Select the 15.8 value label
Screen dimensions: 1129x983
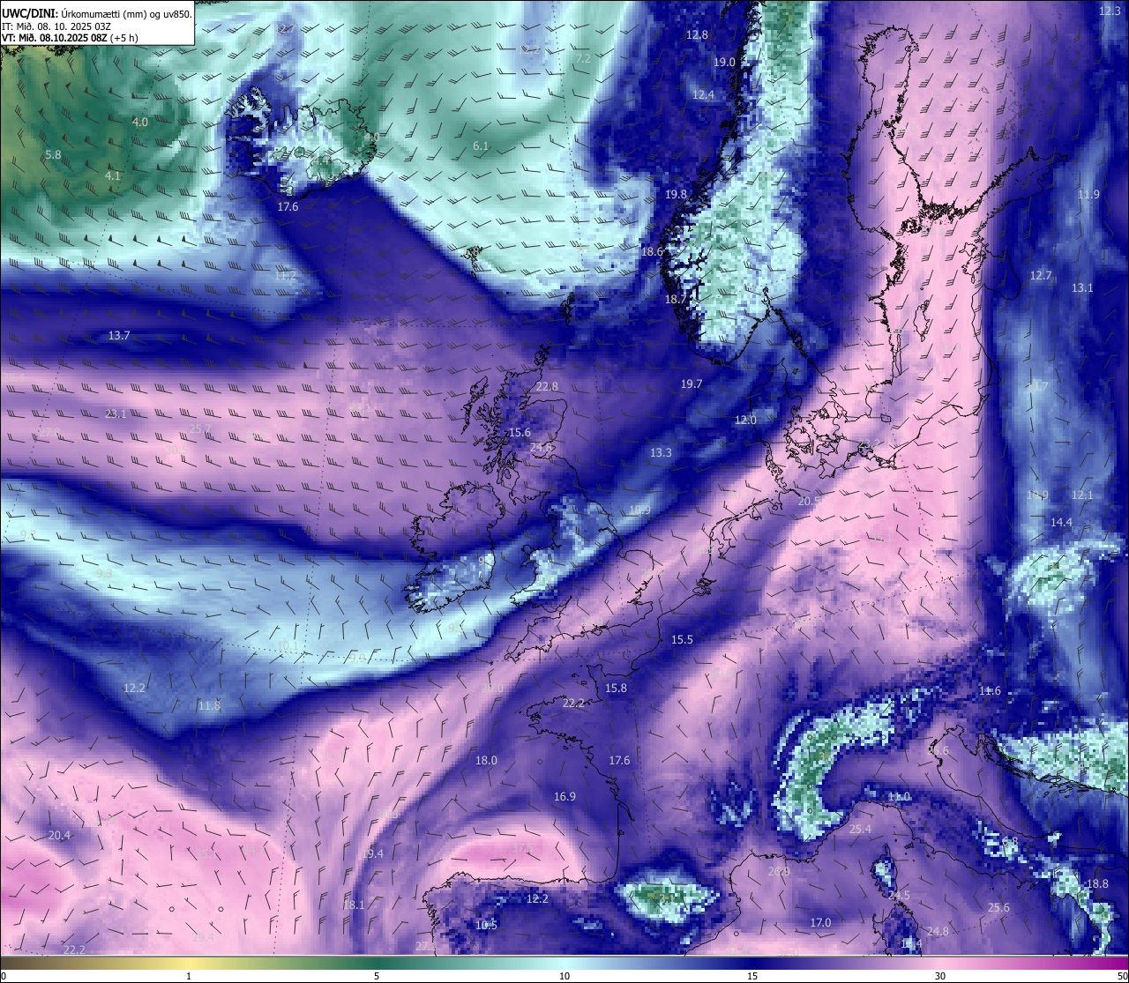tap(616, 688)
